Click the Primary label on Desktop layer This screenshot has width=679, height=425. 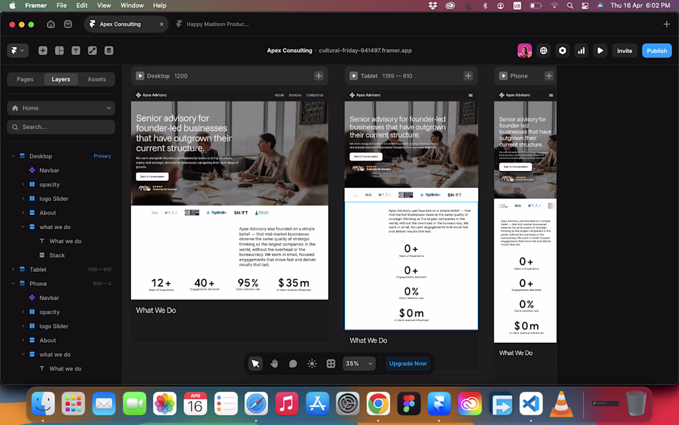click(x=102, y=156)
